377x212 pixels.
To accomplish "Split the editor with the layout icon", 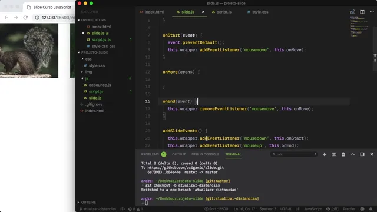I will point(362,12).
